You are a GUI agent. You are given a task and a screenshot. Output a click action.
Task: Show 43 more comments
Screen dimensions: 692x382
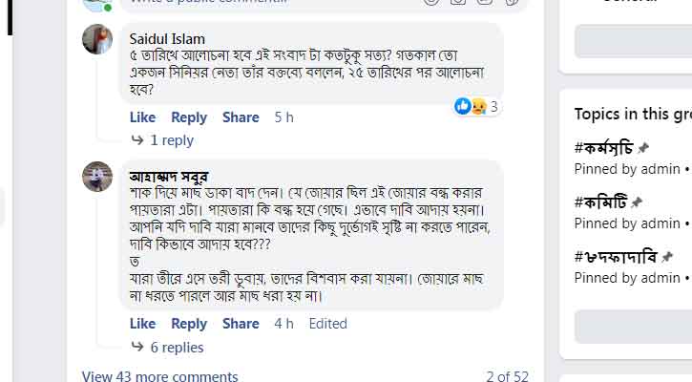pyautogui.click(x=159, y=376)
